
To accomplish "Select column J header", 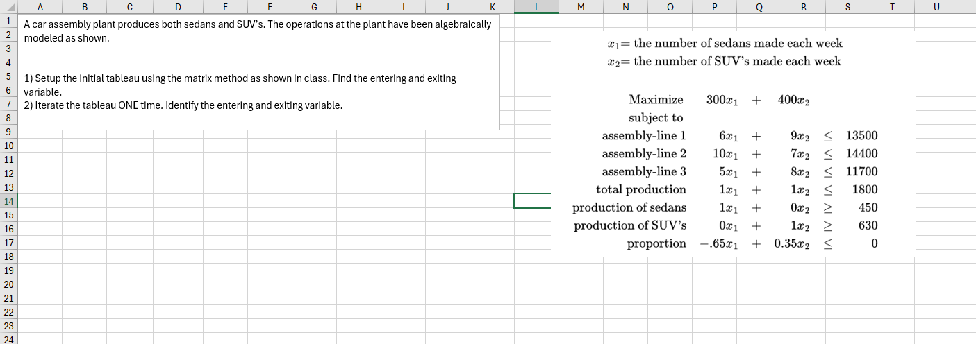I will coord(448,6).
